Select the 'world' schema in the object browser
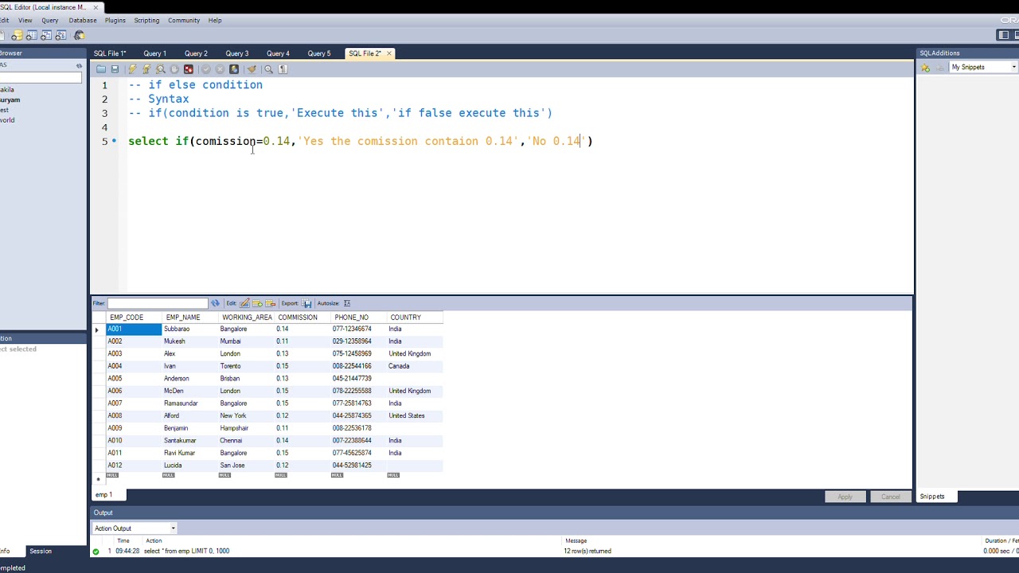This screenshot has width=1019, height=573. pyautogui.click(x=7, y=120)
